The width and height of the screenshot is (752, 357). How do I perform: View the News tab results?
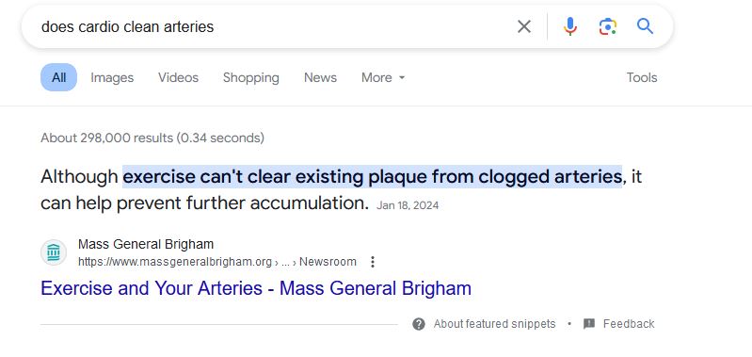320,78
